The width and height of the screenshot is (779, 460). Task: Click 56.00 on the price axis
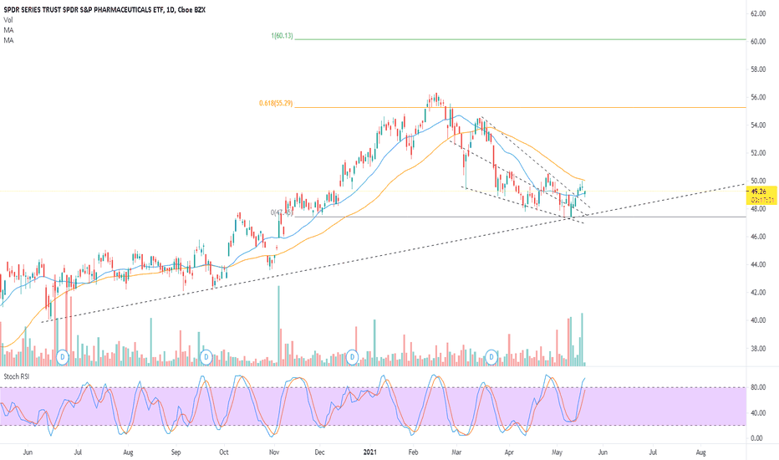(x=758, y=98)
